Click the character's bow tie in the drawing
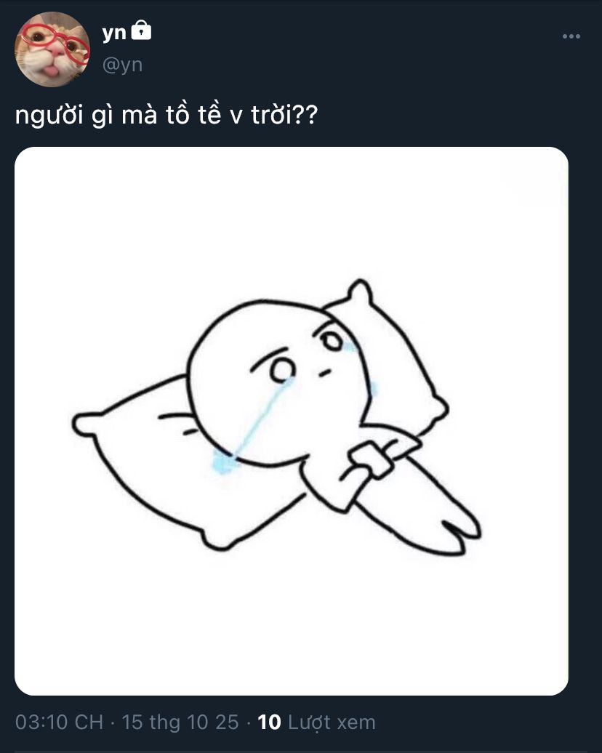602x753 pixels. point(372,459)
